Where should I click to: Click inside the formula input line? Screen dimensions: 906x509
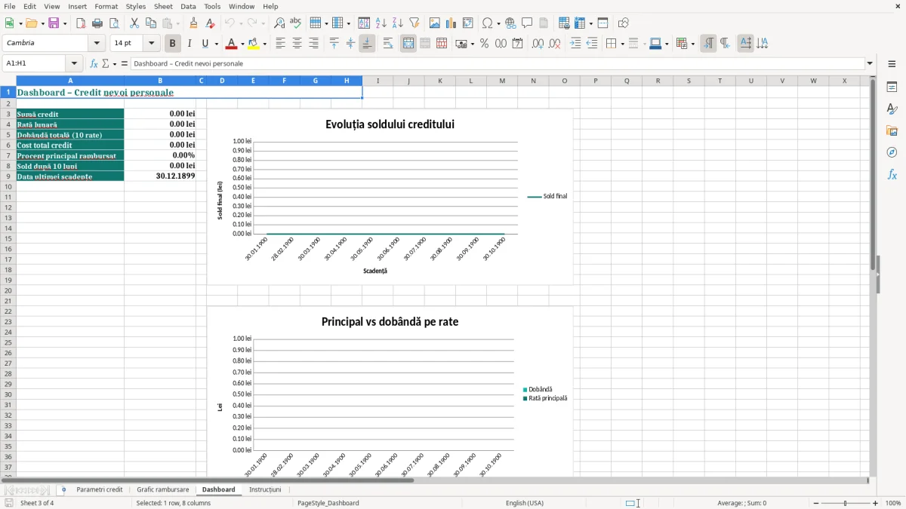tap(497, 64)
